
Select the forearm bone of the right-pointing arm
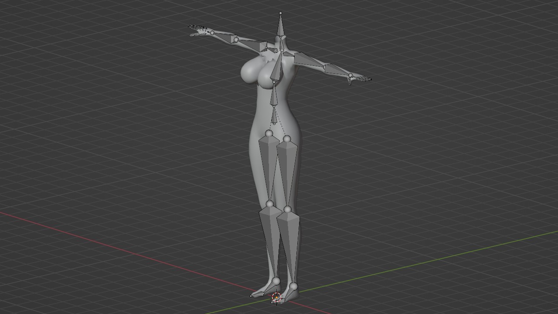tap(337, 70)
